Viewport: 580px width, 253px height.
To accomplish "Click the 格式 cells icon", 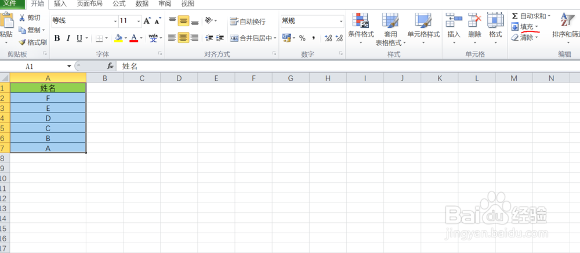I will click(x=495, y=20).
